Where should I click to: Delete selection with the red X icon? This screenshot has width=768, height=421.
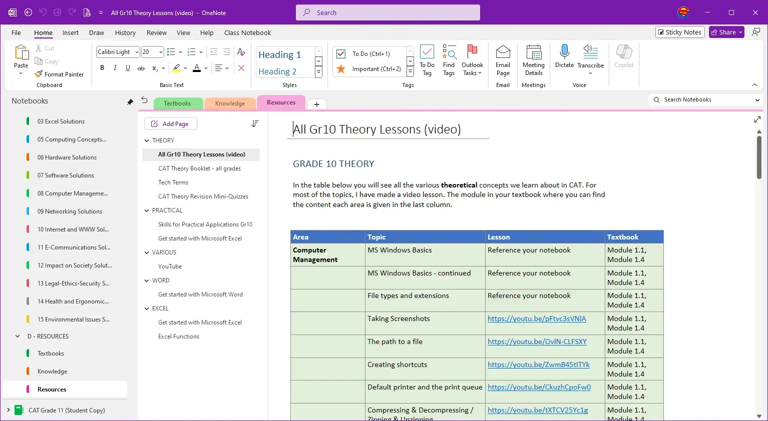(x=241, y=68)
